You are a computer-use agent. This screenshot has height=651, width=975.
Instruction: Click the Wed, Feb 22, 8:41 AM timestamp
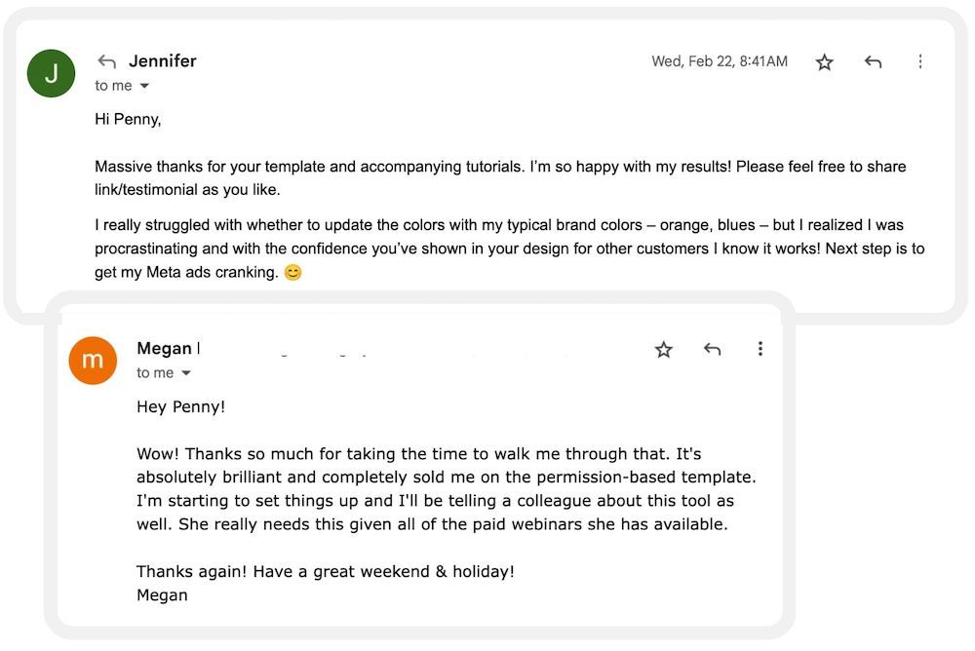point(719,61)
